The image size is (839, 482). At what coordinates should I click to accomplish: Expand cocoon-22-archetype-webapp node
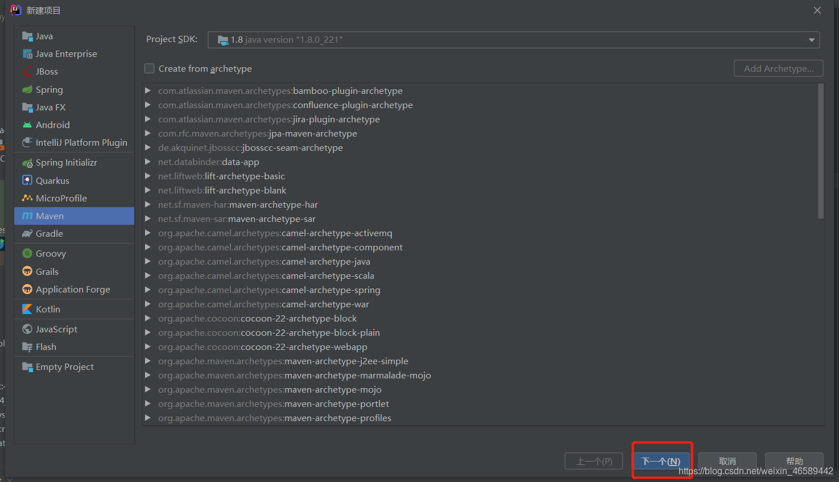pos(148,347)
